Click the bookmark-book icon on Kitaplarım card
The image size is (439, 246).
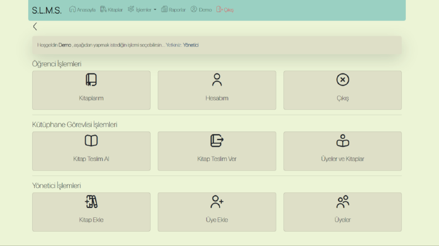tap(91, 80)
